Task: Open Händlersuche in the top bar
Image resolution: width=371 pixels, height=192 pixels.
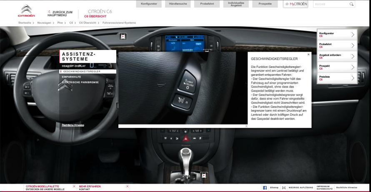Action: pos(178,4)
